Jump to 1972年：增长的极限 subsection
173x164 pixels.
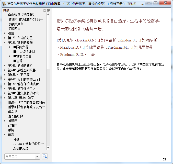pyautogui.click(x=28, y=144)
